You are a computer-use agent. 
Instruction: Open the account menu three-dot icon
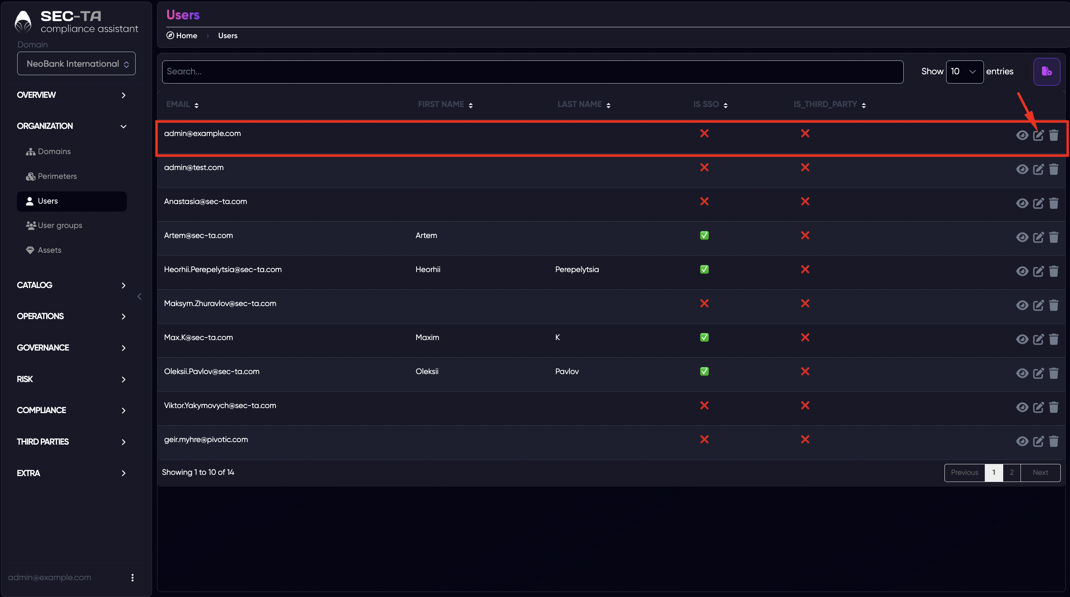(x=132, y=578)
